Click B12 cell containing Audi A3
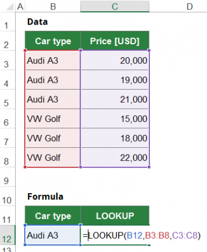Screen dimensions: 207x252 (53, 235)
